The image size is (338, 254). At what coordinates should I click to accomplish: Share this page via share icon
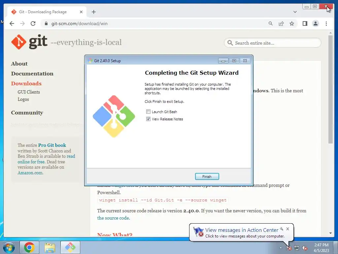click(x=281, y=23)
